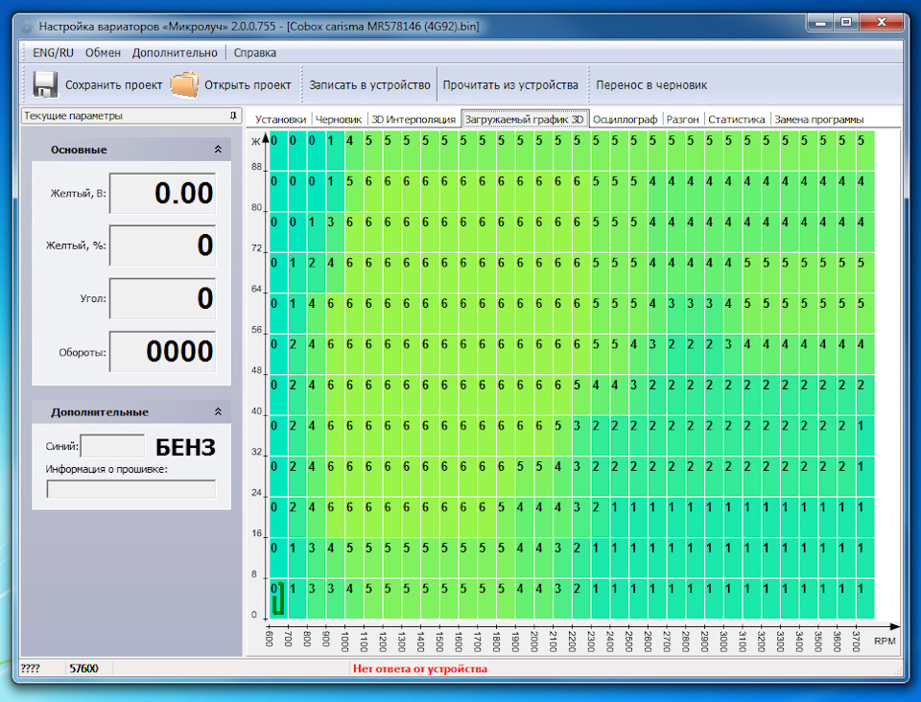Click the folder Open project icon
921x702 pixels.
(x=183, y=84)
